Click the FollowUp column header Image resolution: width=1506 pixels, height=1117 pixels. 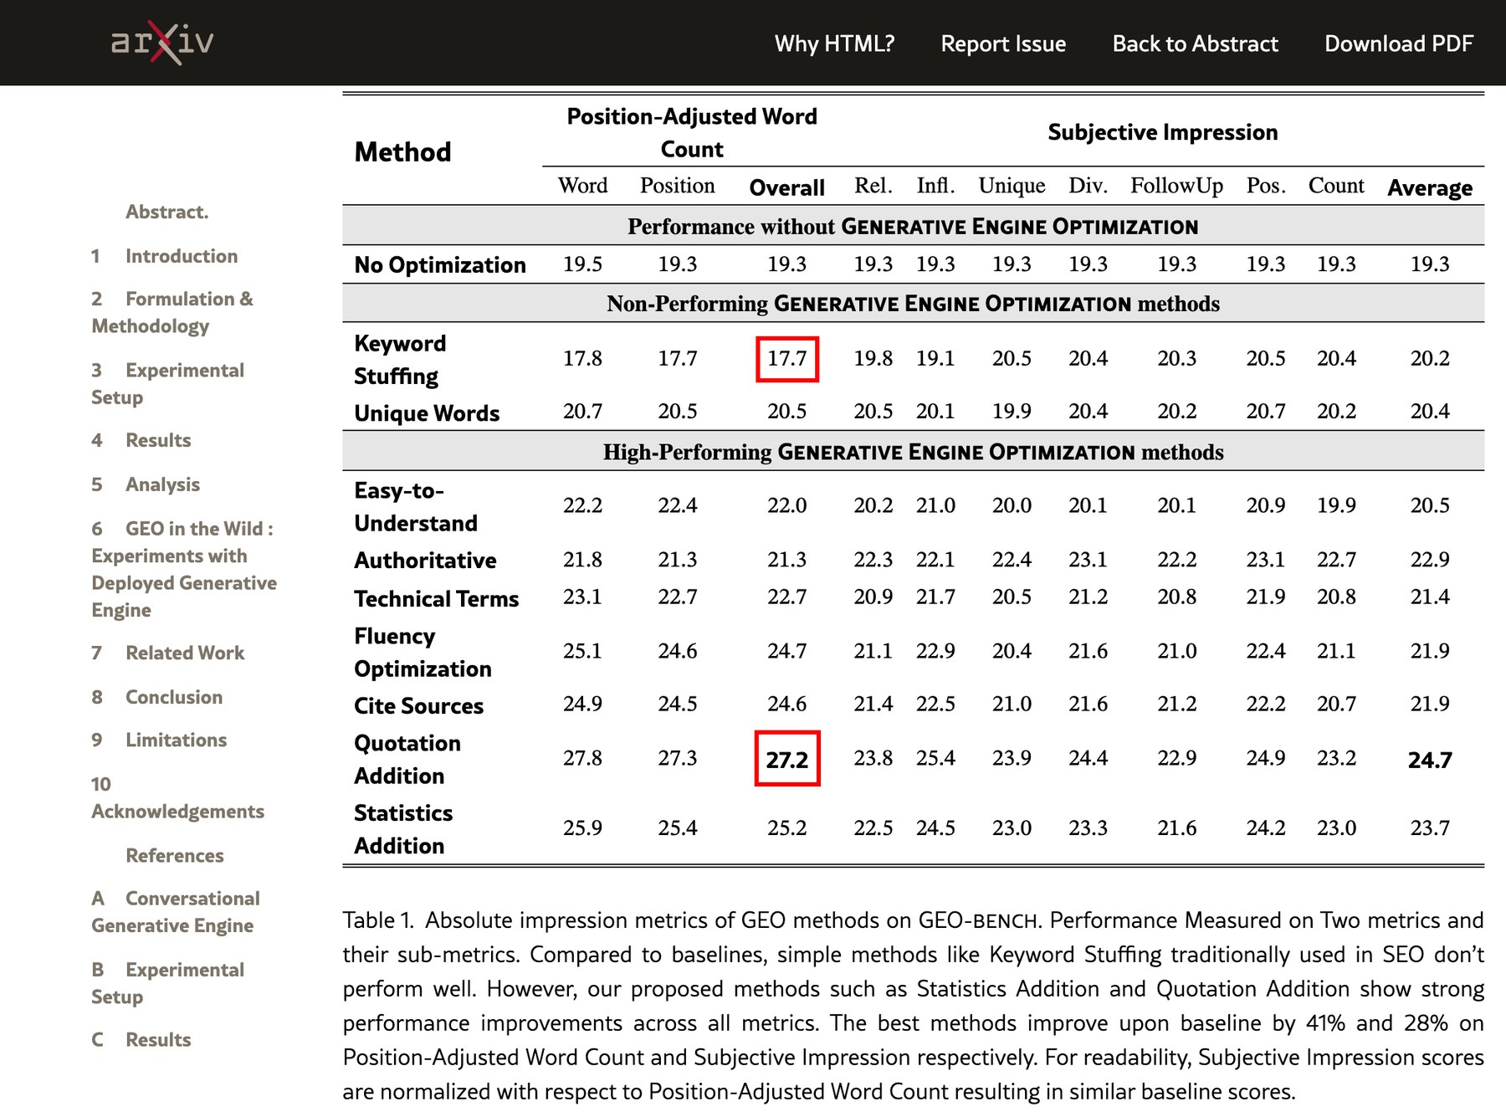pos(1176,186)
